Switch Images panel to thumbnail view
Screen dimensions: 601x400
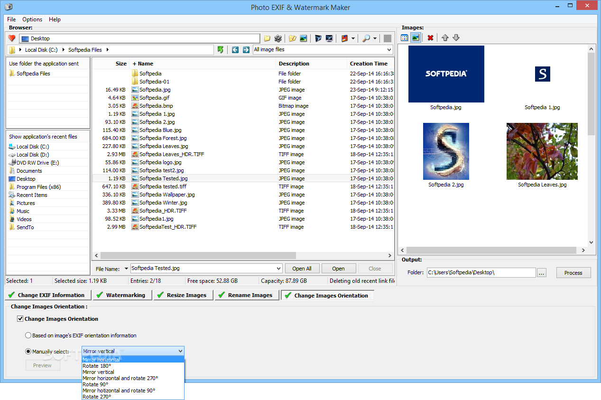point(416,37)
